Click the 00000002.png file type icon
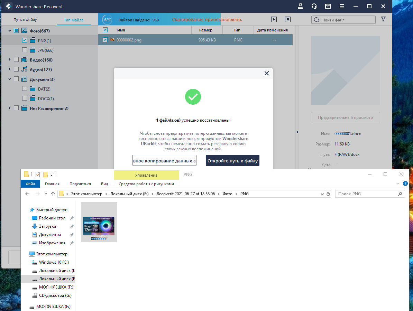This screenshot has width=413, height=311. 112,40
